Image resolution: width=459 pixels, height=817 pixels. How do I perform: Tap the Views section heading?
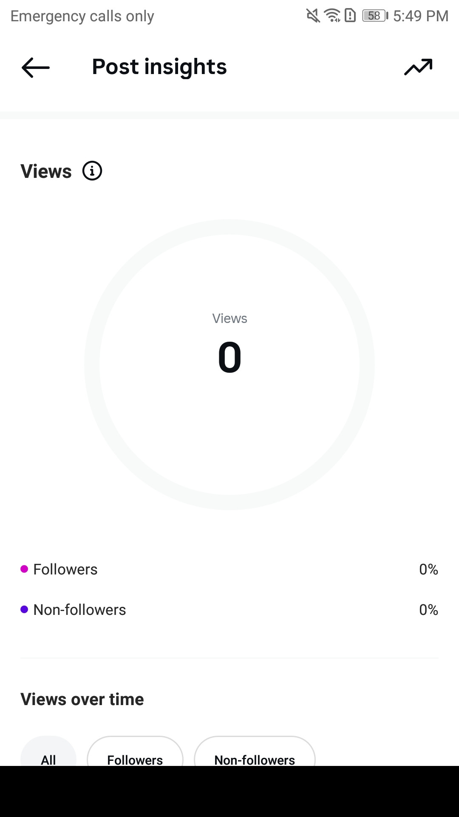pos(46,171)
